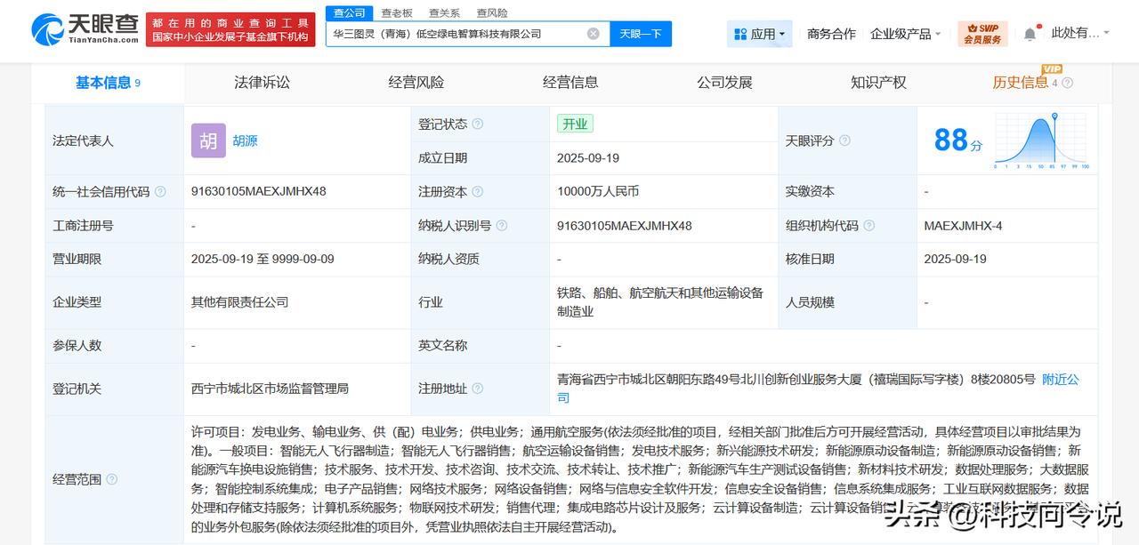Click the help icon beside 历史信息
This screenshot has height=545, width=1139.
coord(1068,83)
